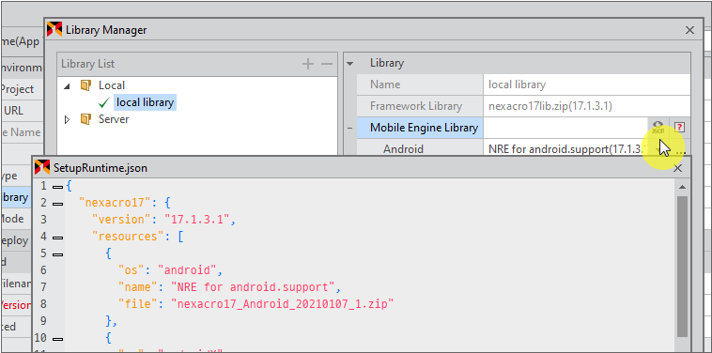Select local library tree item
712x353 pixels.
(x=145, y=102)
